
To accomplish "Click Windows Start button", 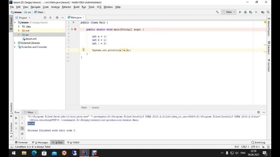I will [x=14, y=153].
